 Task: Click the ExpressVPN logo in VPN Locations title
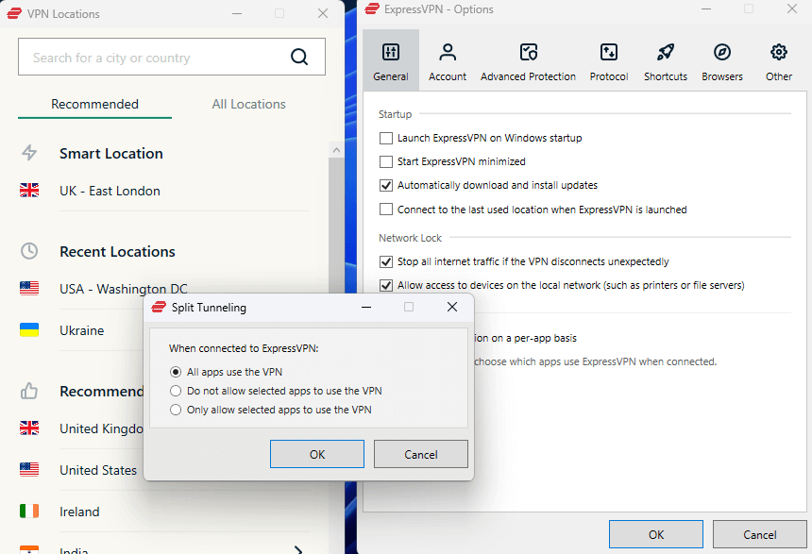(x=14, y=13)
